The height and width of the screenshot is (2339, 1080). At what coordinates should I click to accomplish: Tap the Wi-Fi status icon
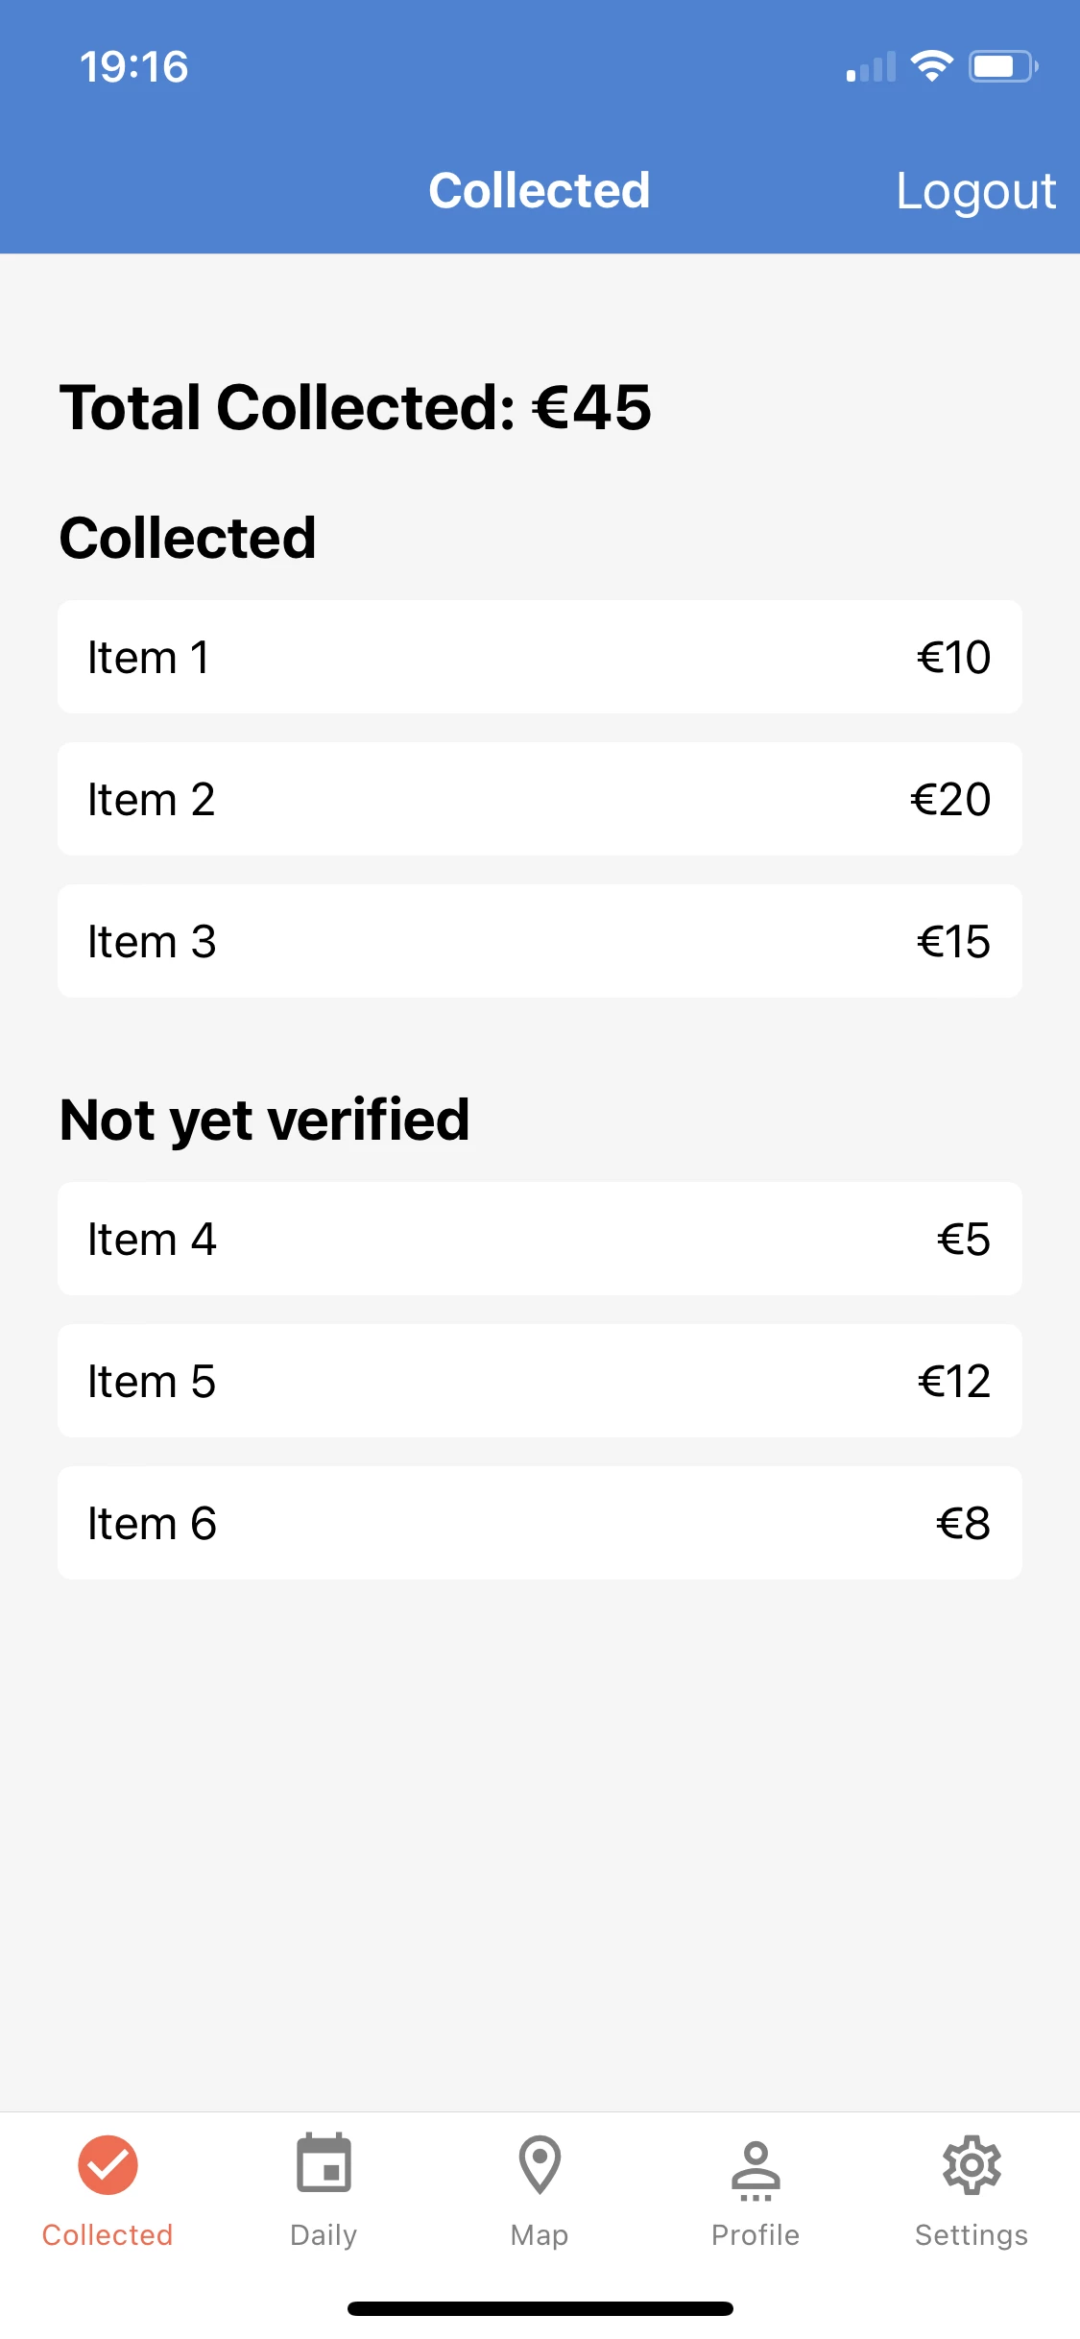click(x=931, y=66)
